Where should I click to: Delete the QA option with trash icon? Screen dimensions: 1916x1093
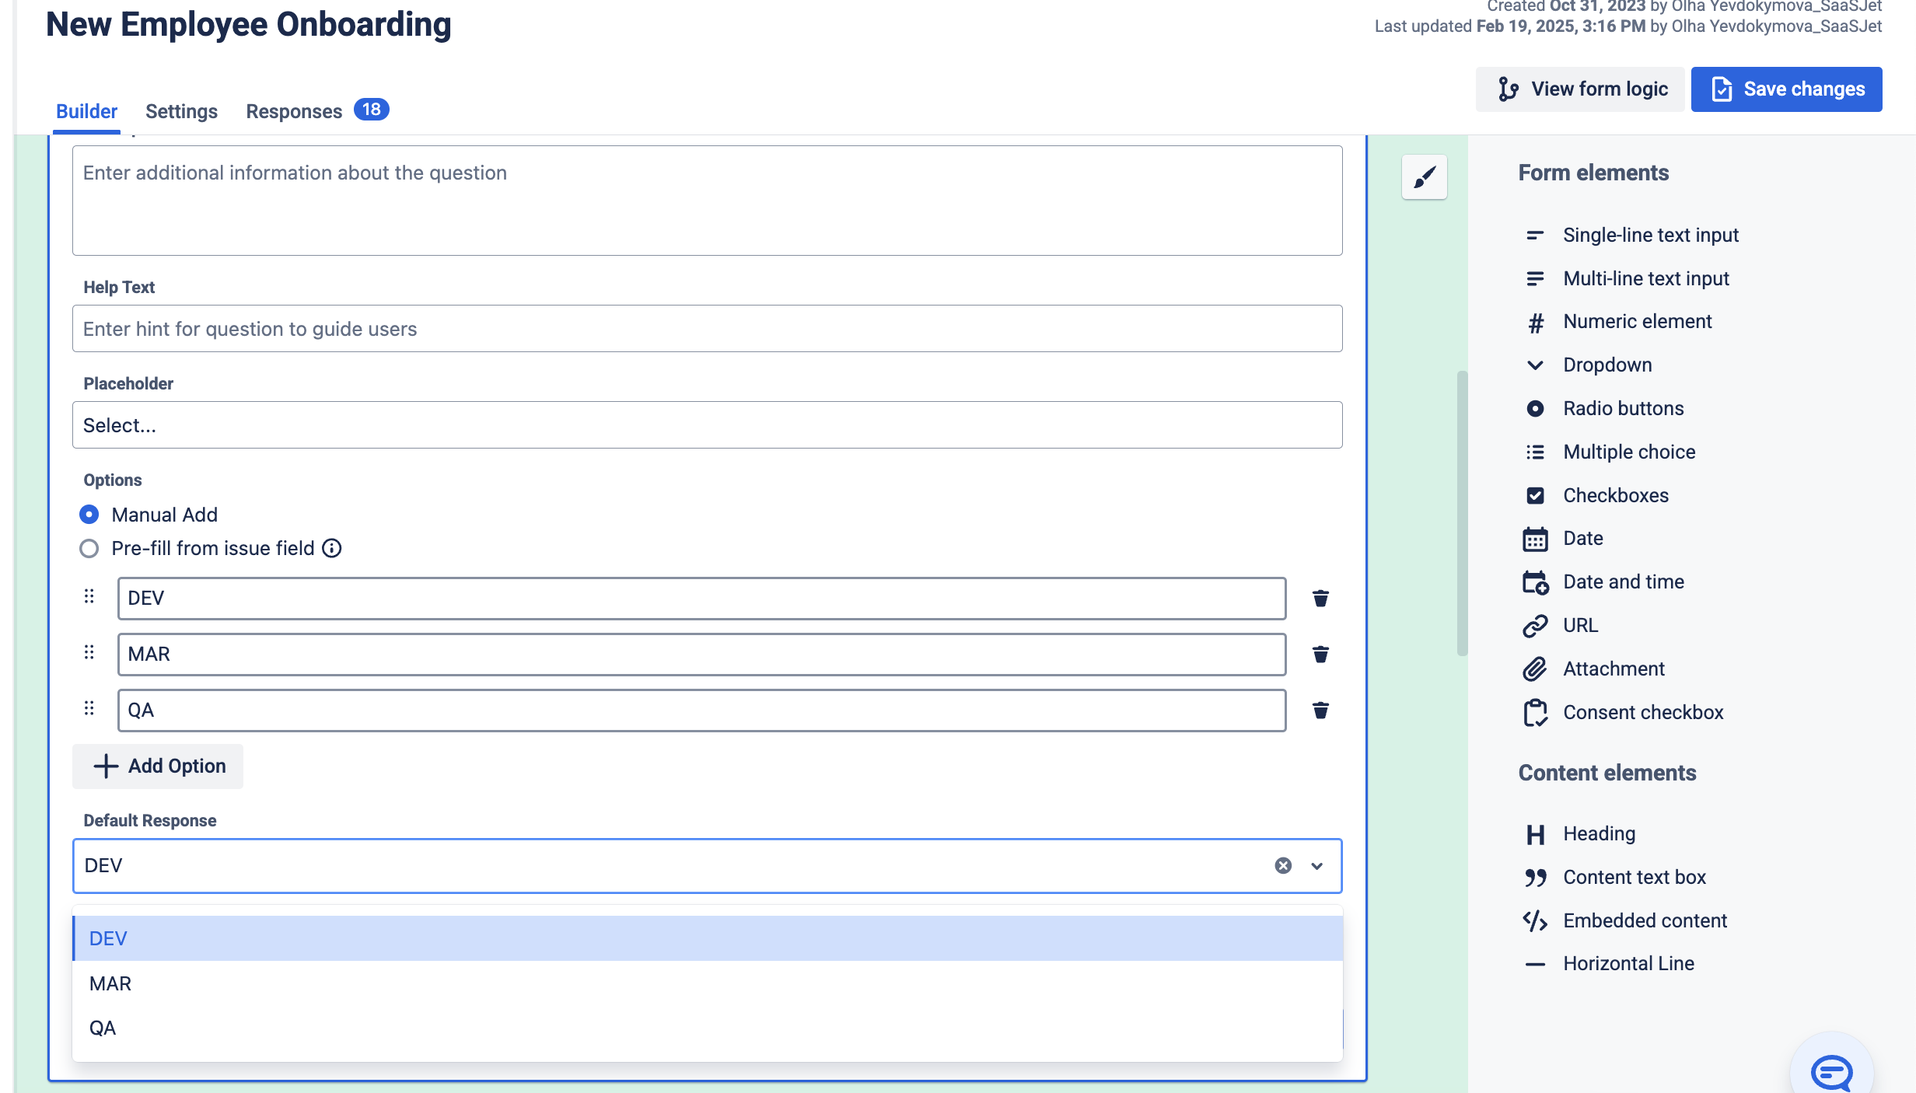pyautogui.click(x=1320, y=710)
